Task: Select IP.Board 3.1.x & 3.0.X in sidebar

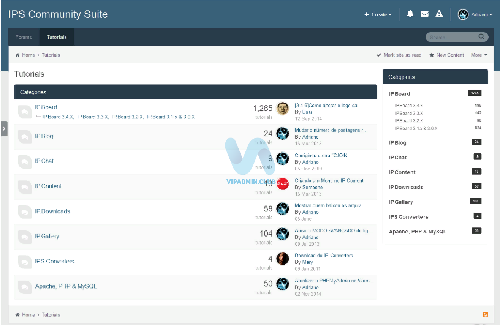Action: pyautogui.click(x=416, y=128)
